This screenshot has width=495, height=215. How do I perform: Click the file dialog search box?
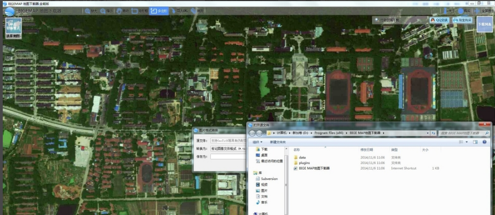(x=464, y=133)
